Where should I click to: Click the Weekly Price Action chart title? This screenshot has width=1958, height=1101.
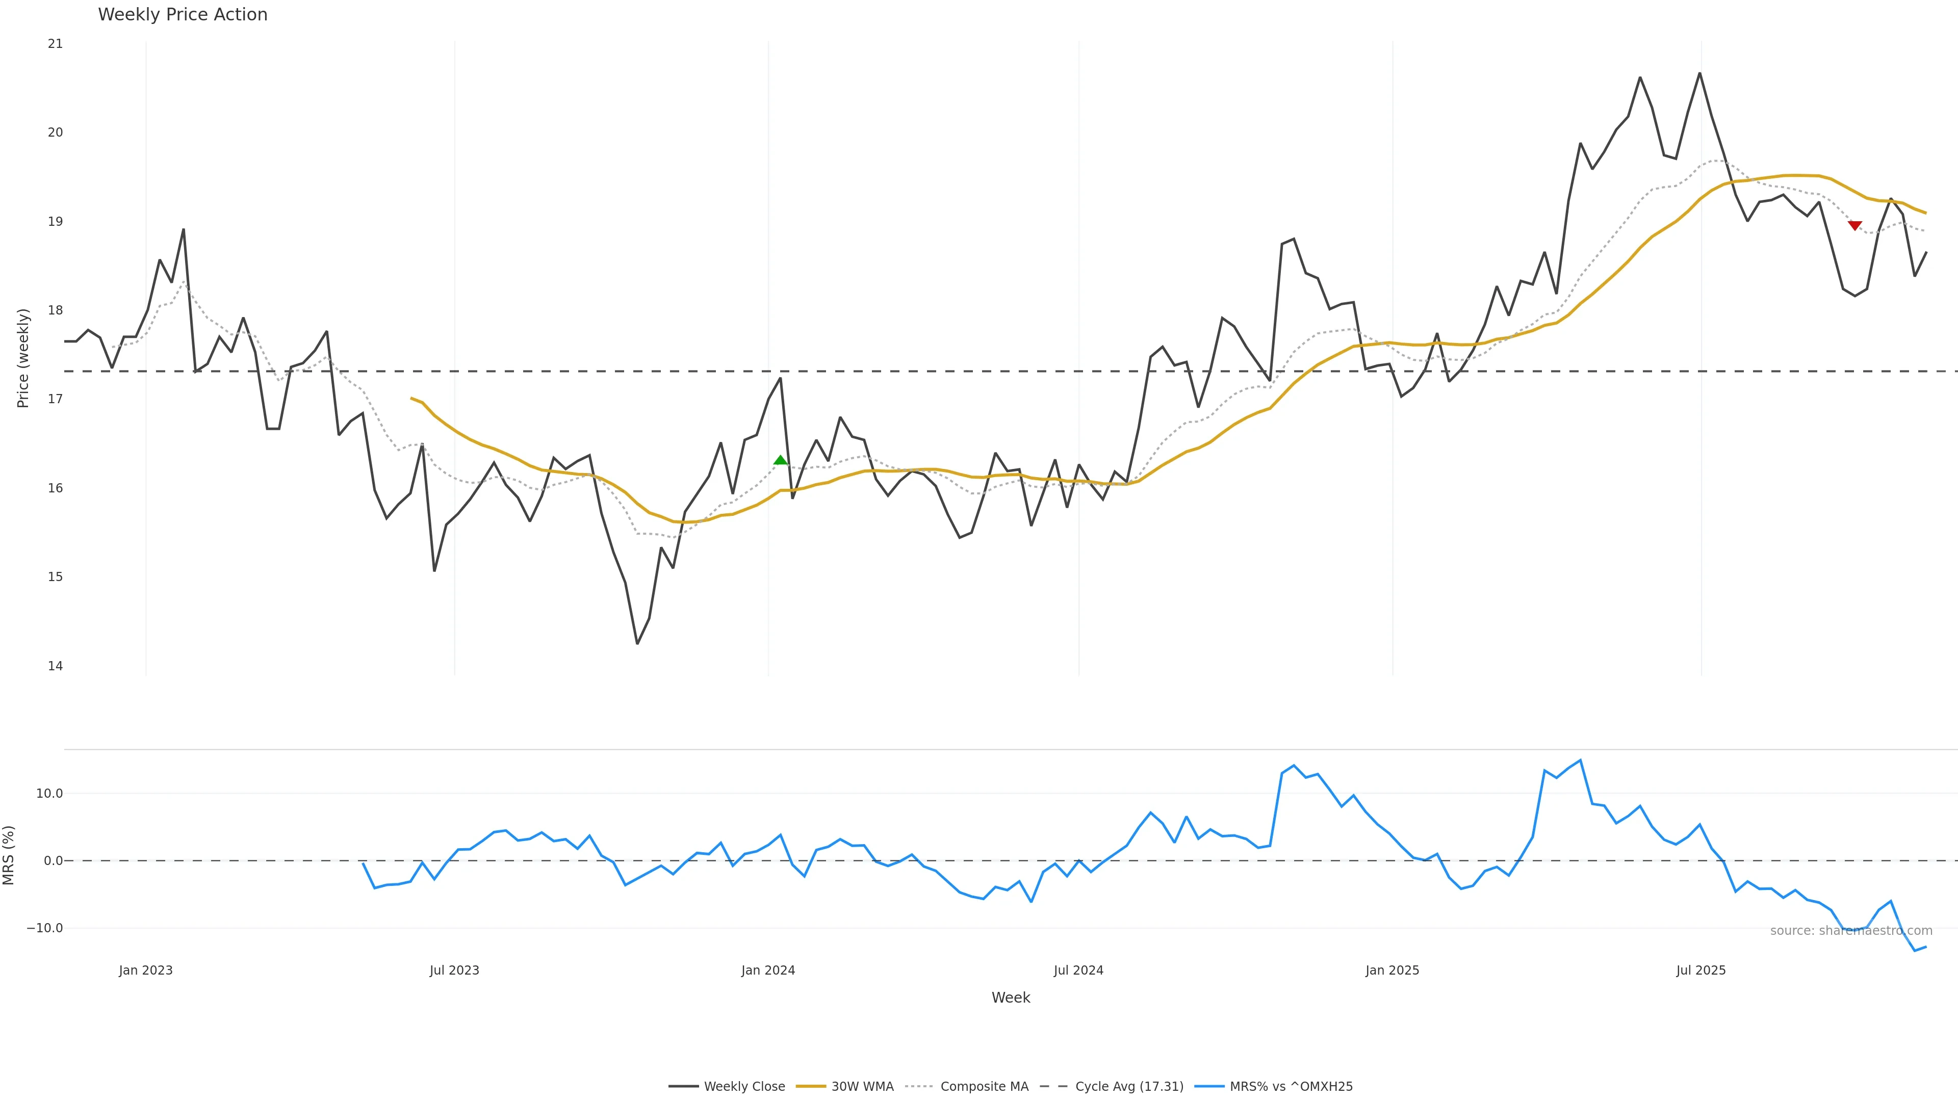point(183,14)
